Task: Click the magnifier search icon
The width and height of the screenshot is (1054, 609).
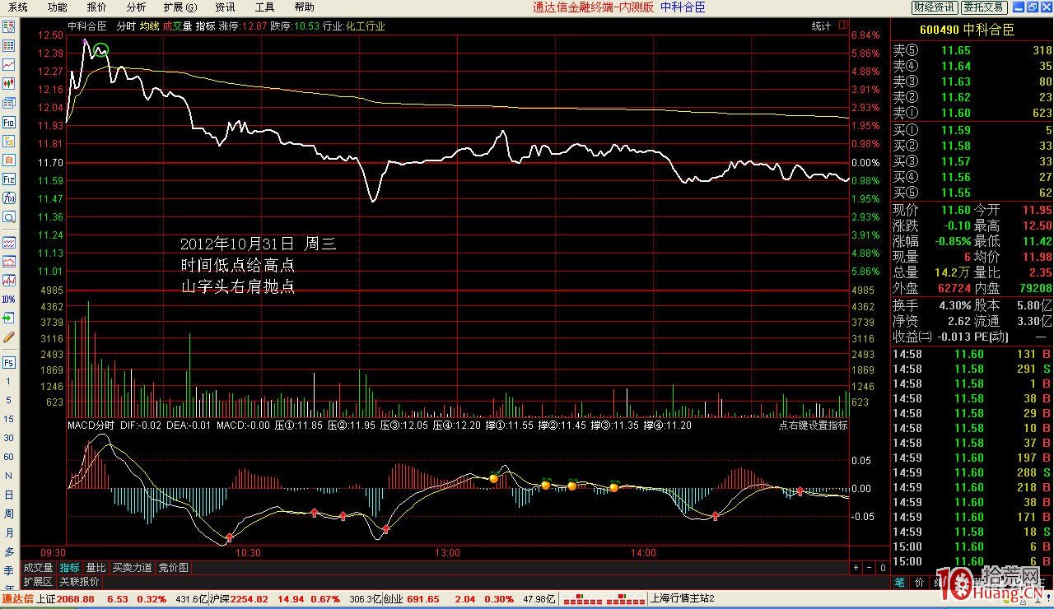Action: (9, 217)
